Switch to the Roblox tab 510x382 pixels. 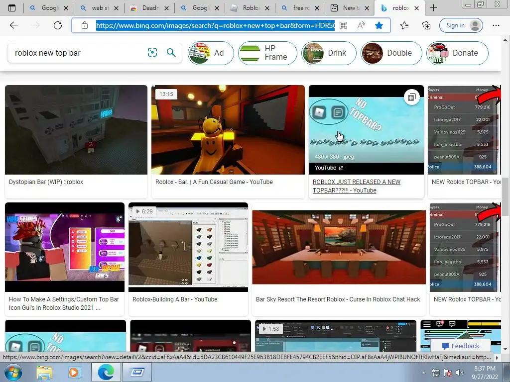pyautogui.click(x=250, y=8)
